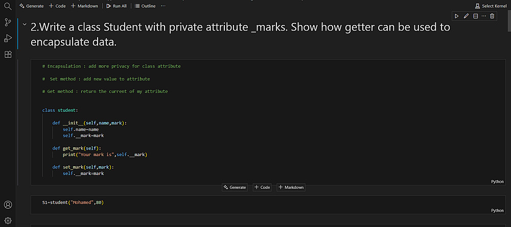Screen dimensions: 511x227
Task: Open more notebook toolbar actions ellipsis
Action: pos(163,6)
